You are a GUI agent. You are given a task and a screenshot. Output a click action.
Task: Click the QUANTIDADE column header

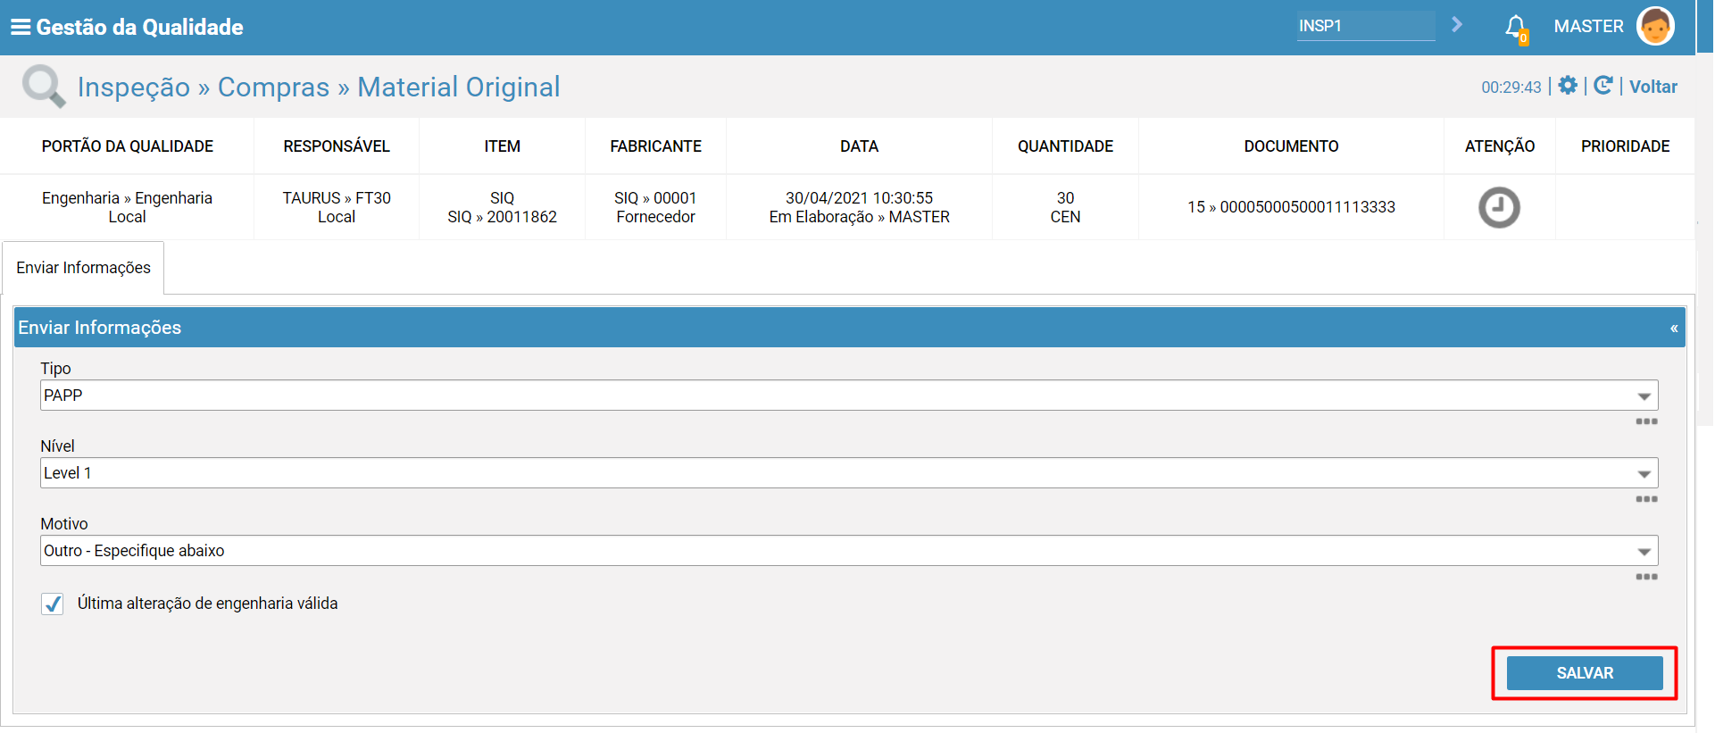tap(1066, 146)
